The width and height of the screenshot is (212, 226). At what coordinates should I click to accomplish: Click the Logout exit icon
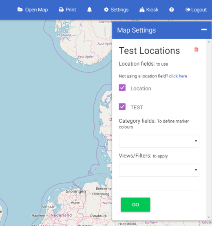188,10
